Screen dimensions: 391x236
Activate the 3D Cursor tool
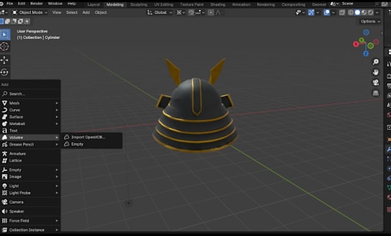(x=4, y=47)
